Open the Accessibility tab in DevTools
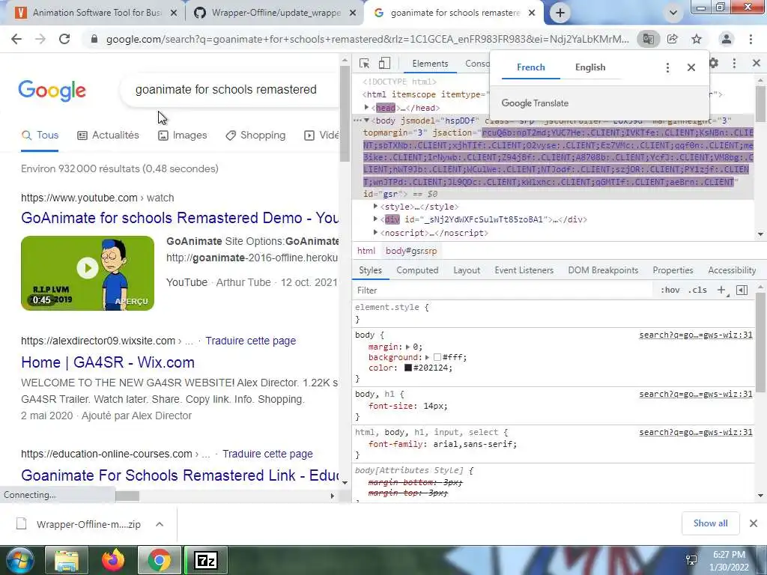Viewport: 767px width, 575px height. [x=732, y=270]
